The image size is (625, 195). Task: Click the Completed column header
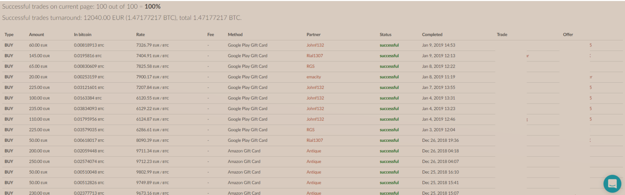(x=432, y=34)
